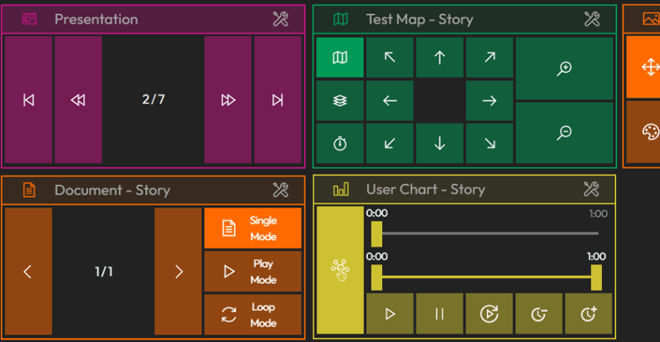The image size is (660, 342).
Task: Go to next document page
Action: (178, 272)
